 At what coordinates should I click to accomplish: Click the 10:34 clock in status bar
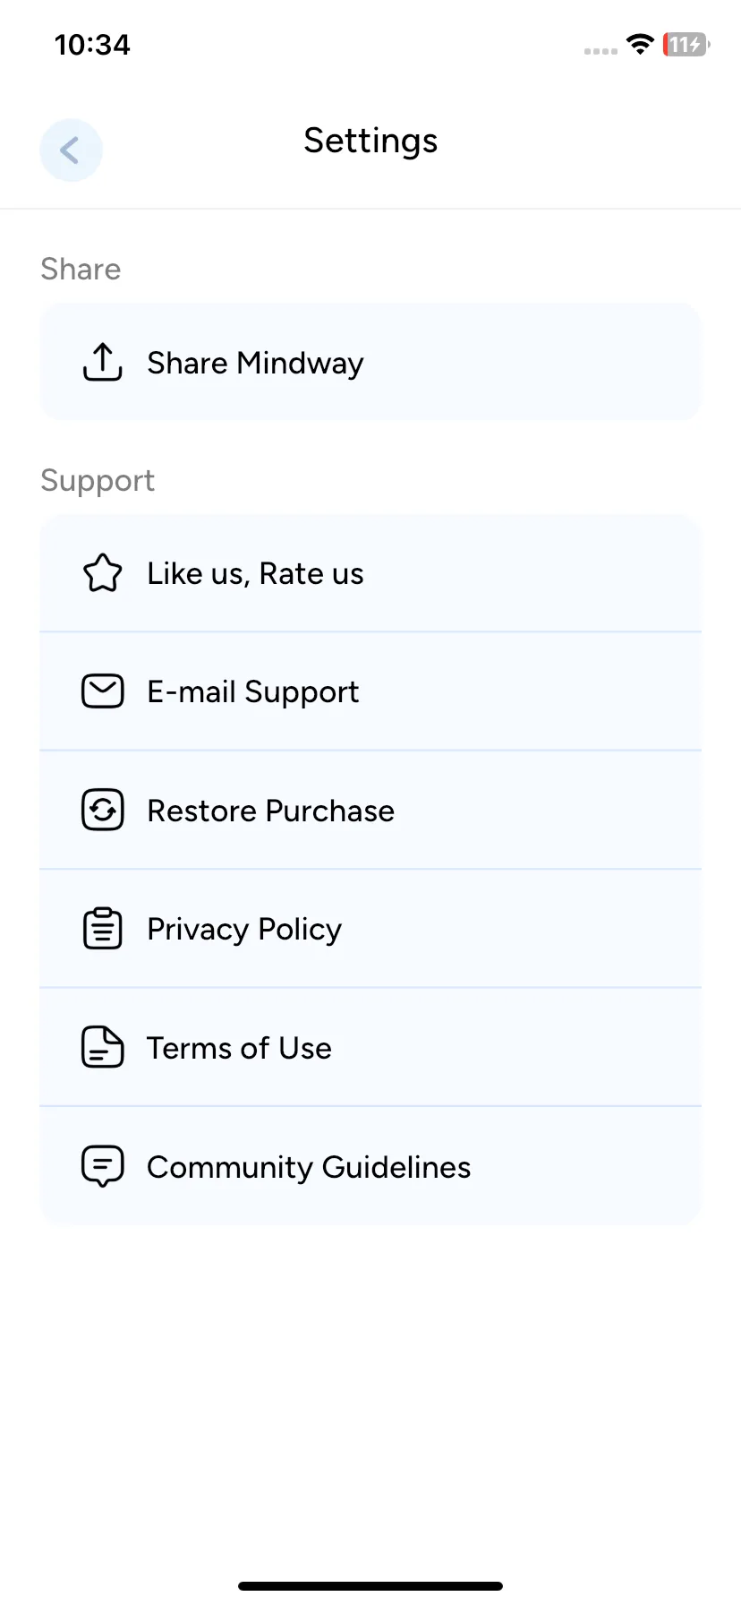[92, 45]
